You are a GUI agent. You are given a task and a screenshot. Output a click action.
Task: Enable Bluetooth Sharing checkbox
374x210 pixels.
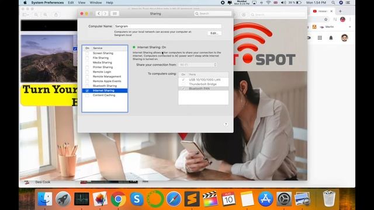(x=87, y=86)
